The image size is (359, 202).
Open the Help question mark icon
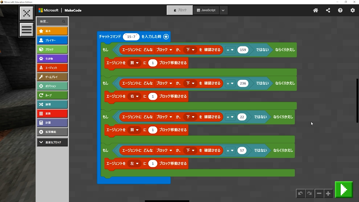340,10
